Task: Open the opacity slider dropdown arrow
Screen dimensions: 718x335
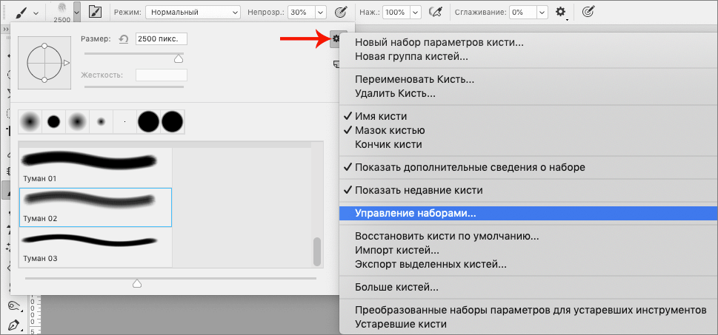Action: [320, 13]
